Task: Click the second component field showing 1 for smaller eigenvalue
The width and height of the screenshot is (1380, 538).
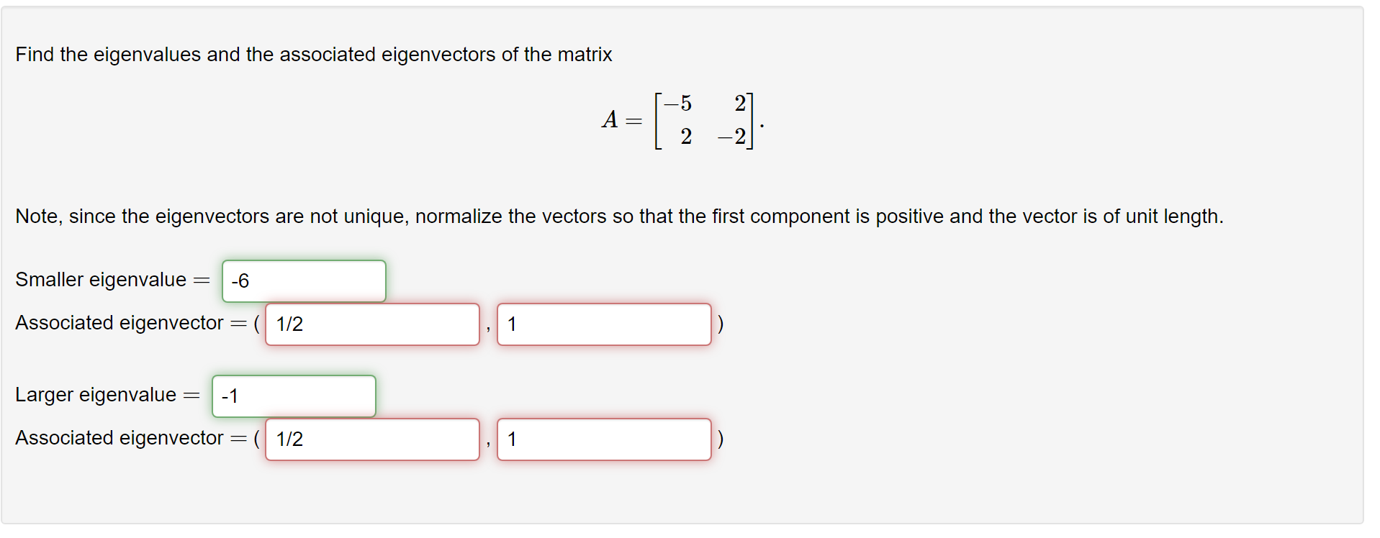Action: point(603,324)
